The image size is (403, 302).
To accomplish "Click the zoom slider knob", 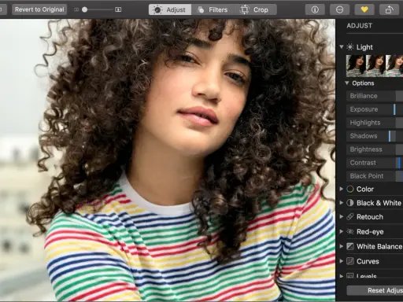I will pos(84,9).
